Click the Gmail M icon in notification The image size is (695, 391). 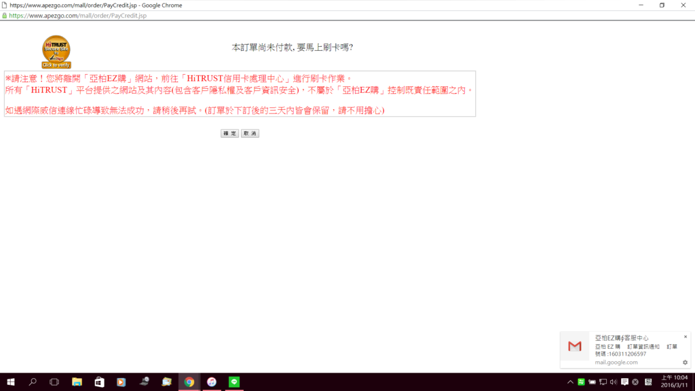574,346
